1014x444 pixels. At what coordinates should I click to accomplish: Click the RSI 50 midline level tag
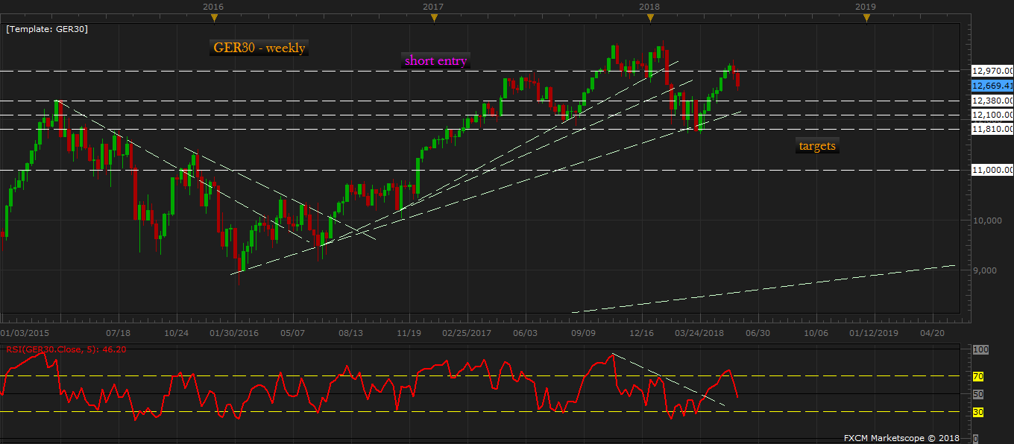click(x=979, y=394)
